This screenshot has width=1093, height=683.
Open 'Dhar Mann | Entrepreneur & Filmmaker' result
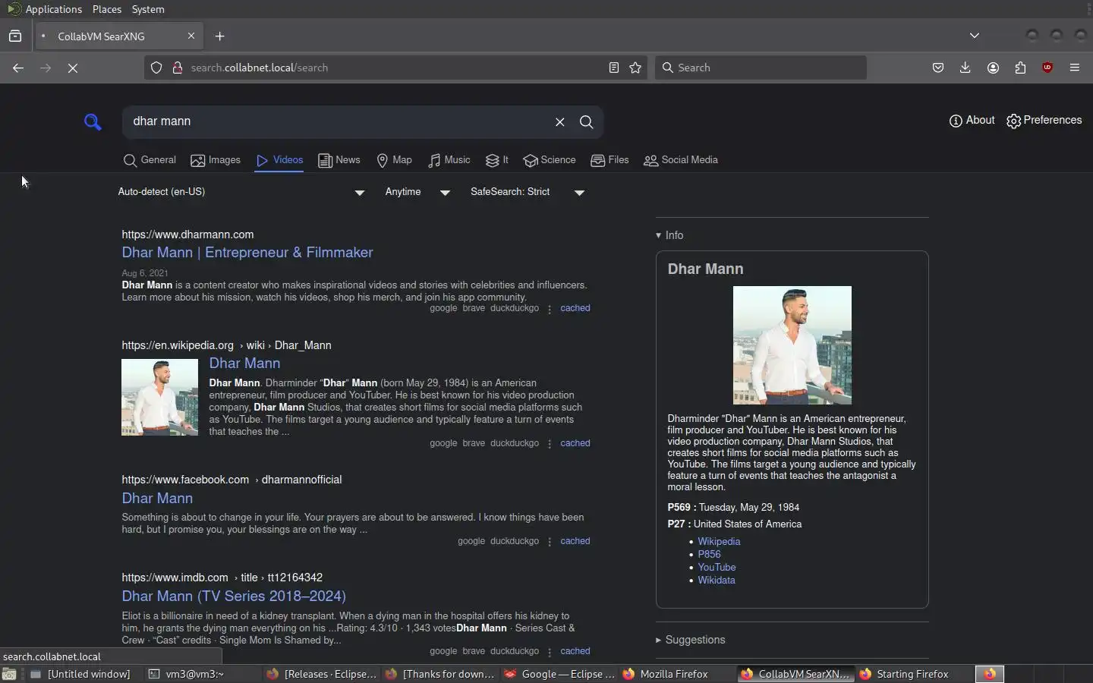[x=247, y=253]
